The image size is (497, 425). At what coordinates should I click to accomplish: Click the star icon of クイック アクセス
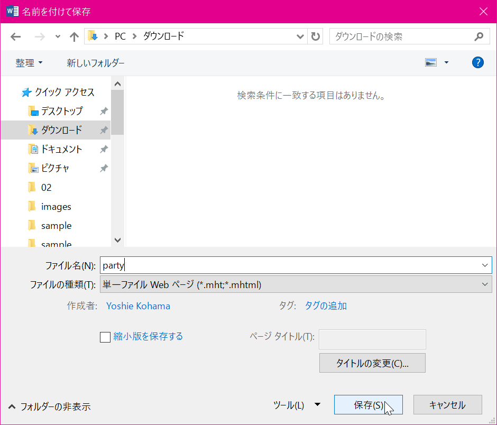point(26,92)
